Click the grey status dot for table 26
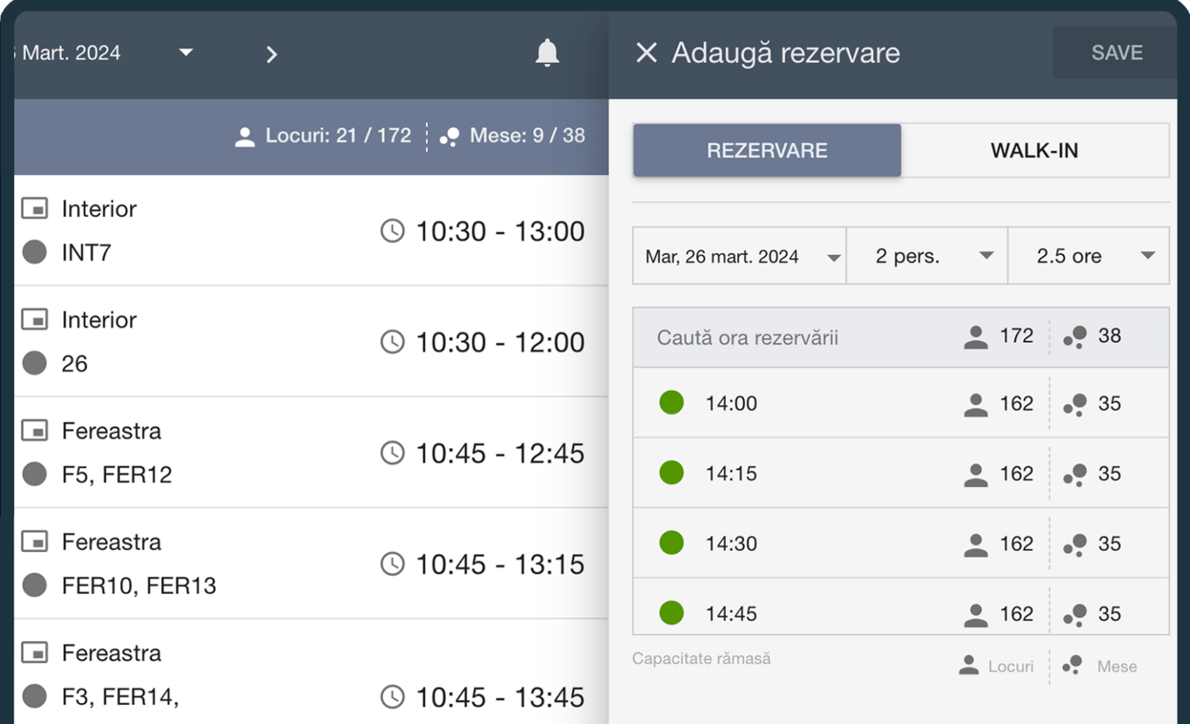 [x=35, y=363]
